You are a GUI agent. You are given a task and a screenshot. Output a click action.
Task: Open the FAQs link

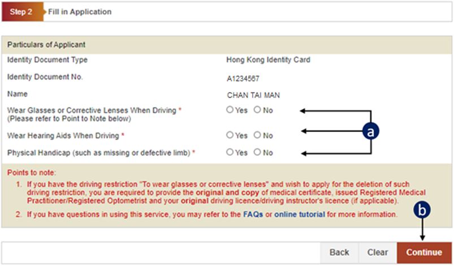(253, 214)
